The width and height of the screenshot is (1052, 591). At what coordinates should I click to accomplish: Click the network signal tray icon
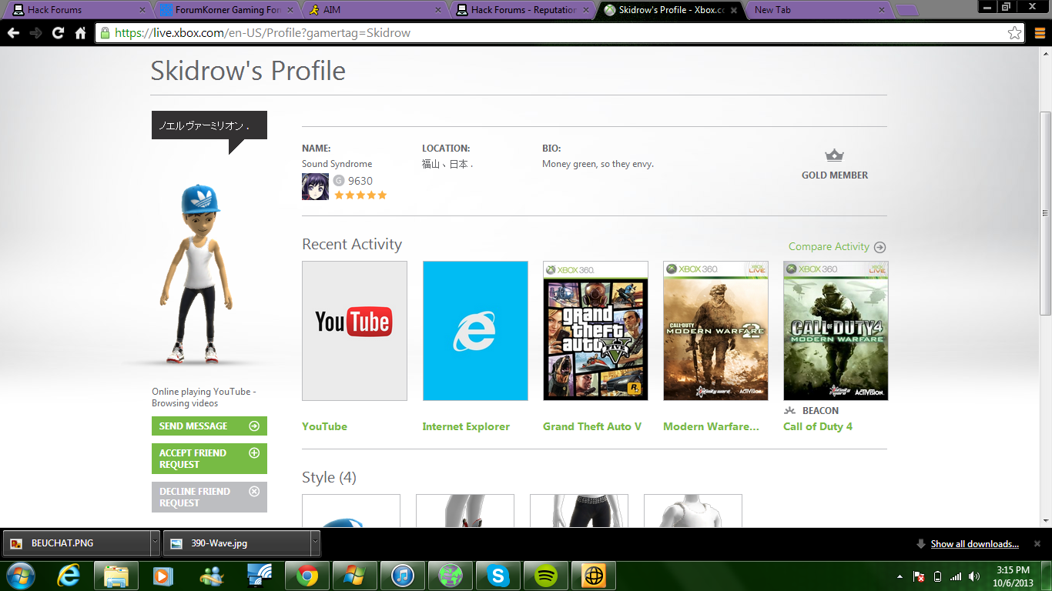click(957, 576)
